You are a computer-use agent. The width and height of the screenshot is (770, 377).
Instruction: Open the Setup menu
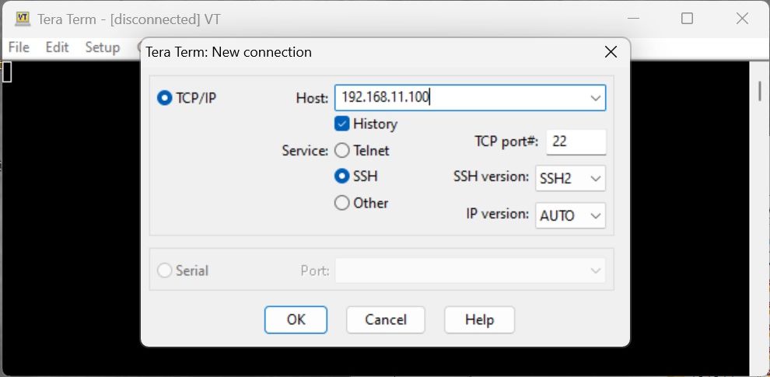pyautogui.click(x=102, y=47)
